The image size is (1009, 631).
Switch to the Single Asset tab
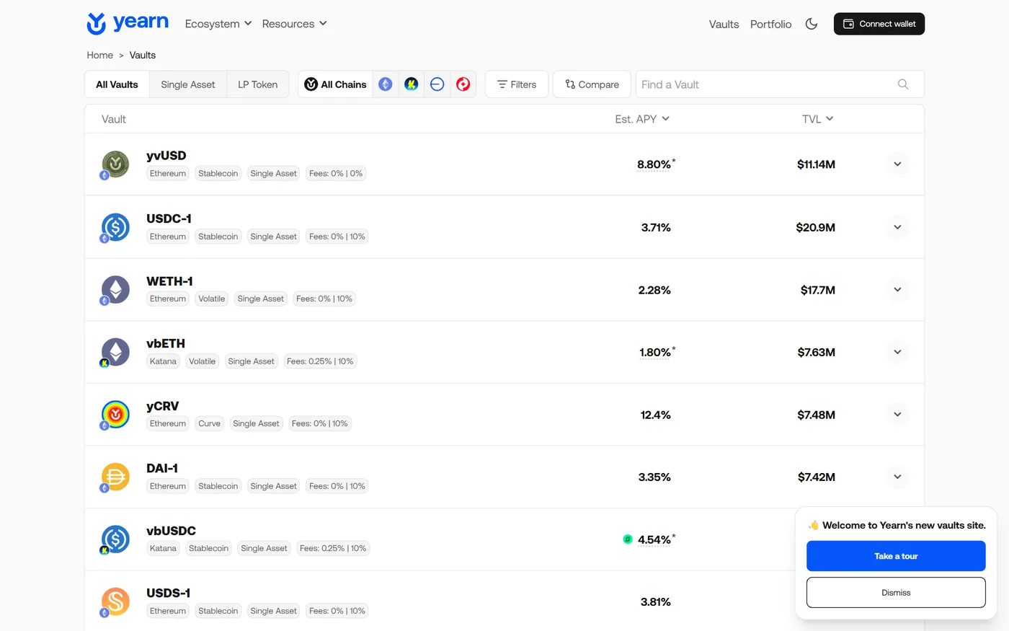[188, 84]
